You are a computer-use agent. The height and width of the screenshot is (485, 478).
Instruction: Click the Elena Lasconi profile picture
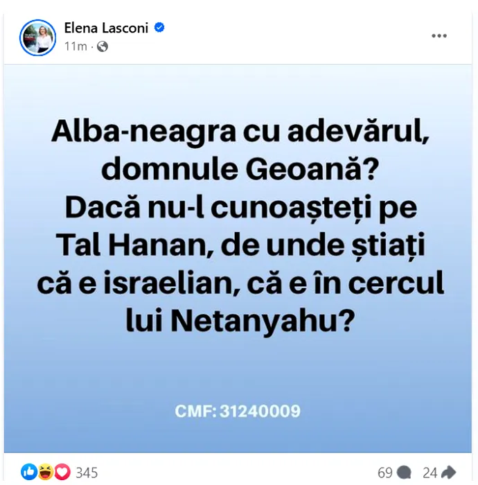pyautogui.click(x=38, y=37)
